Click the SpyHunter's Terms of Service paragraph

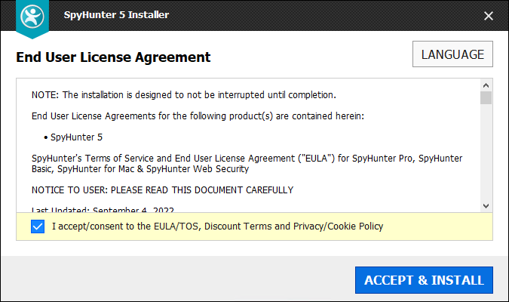(x=247, y=163)
